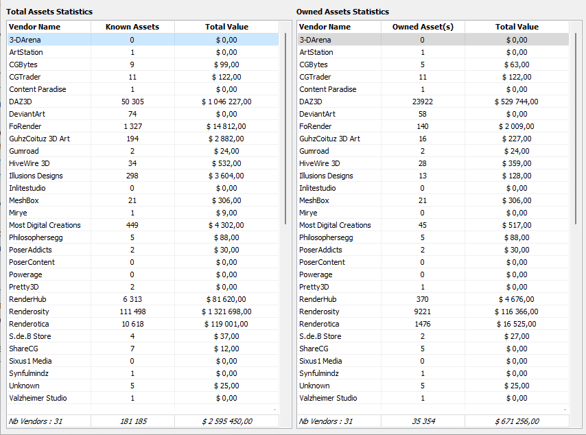
Task: Select Renderosity row with 111 498 assets
Action: click(x=143, y=311)
